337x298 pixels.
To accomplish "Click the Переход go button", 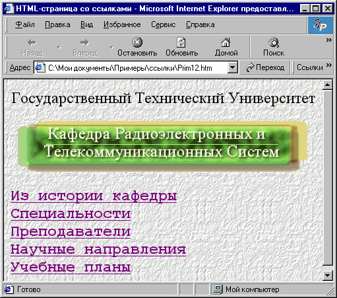I will click(x=265, y=67).
